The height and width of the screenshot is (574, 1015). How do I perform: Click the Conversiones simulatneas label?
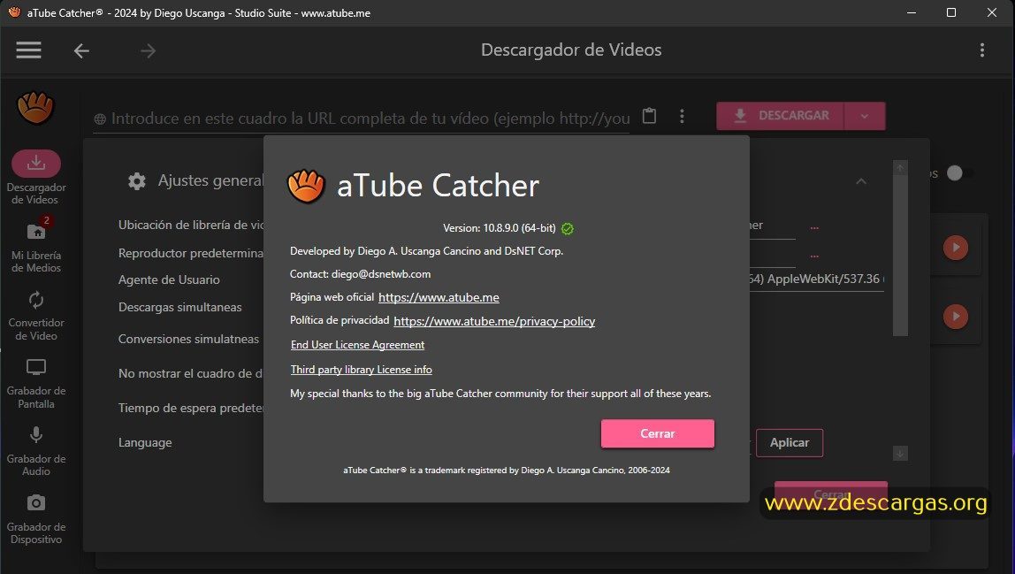(188, 339)
